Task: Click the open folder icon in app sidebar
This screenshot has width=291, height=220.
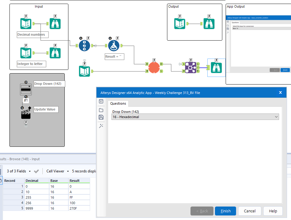Action: tap(101, 110)
